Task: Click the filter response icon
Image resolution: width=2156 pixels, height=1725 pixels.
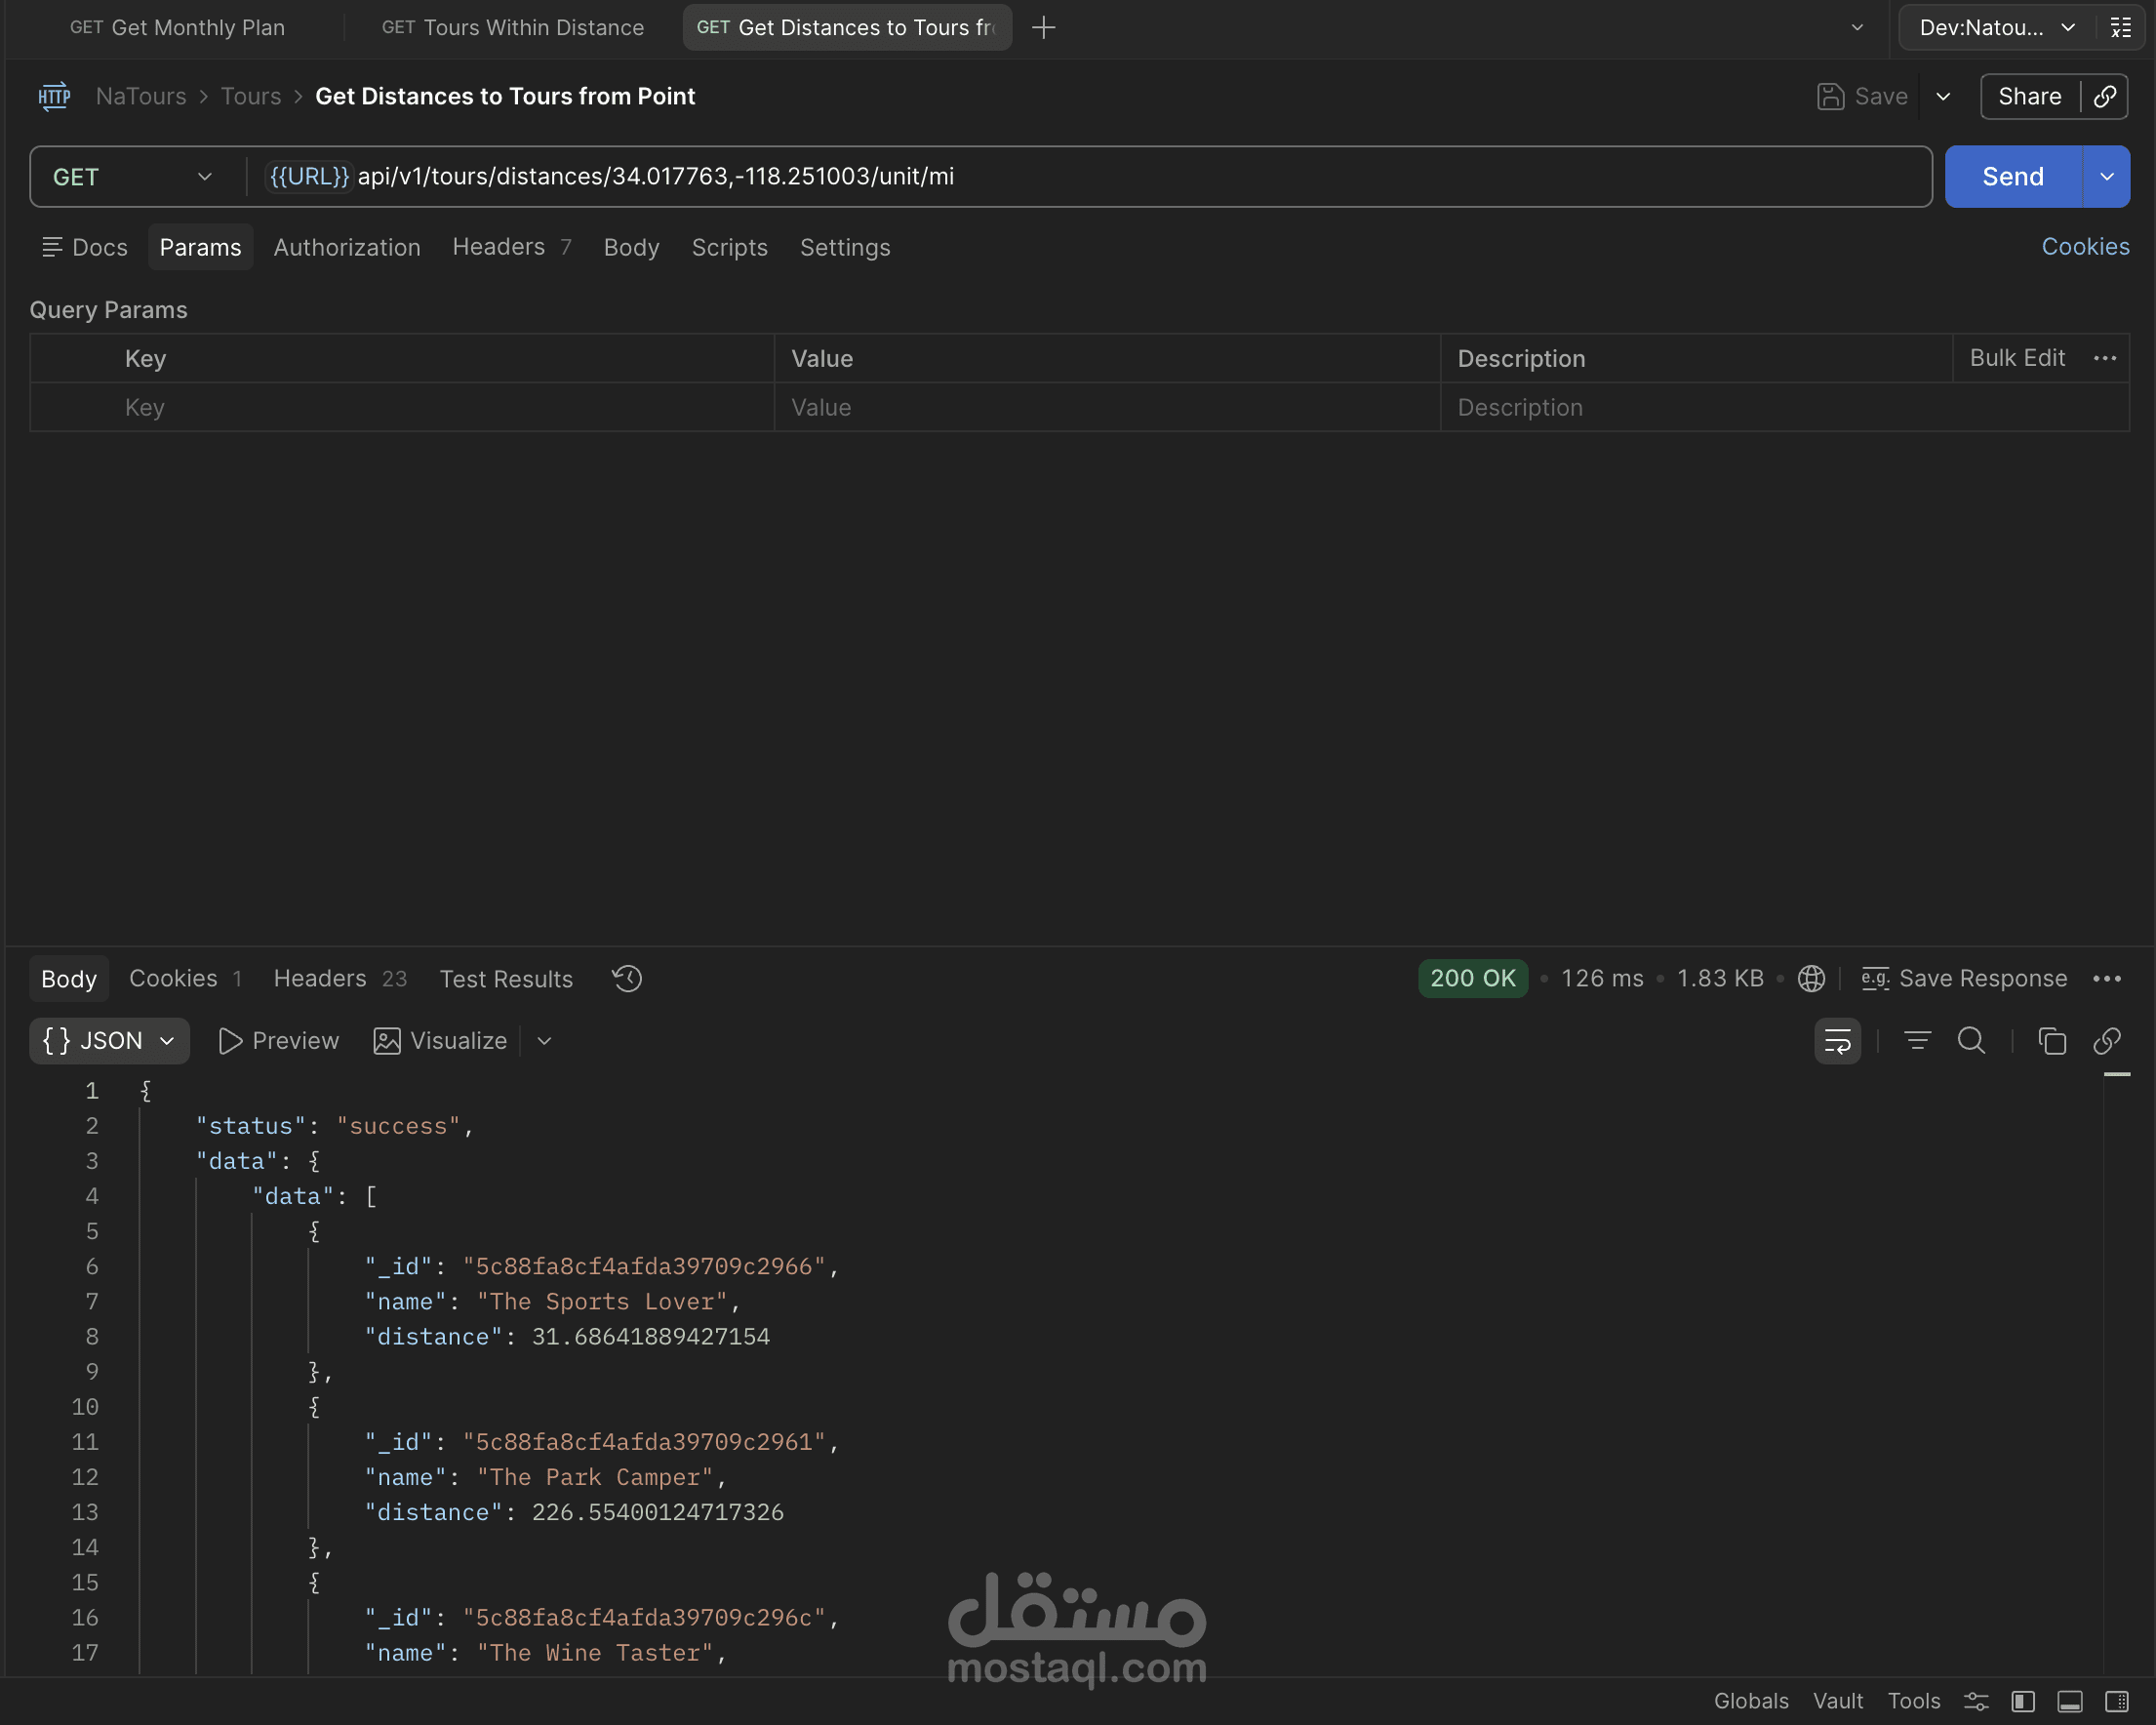Action: tap(1916, 1041)
